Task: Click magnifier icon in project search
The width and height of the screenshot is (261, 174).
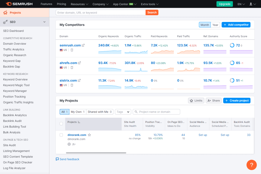Action: (x=136, y=112)
